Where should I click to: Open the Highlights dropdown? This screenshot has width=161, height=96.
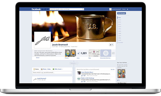point(74,63)
